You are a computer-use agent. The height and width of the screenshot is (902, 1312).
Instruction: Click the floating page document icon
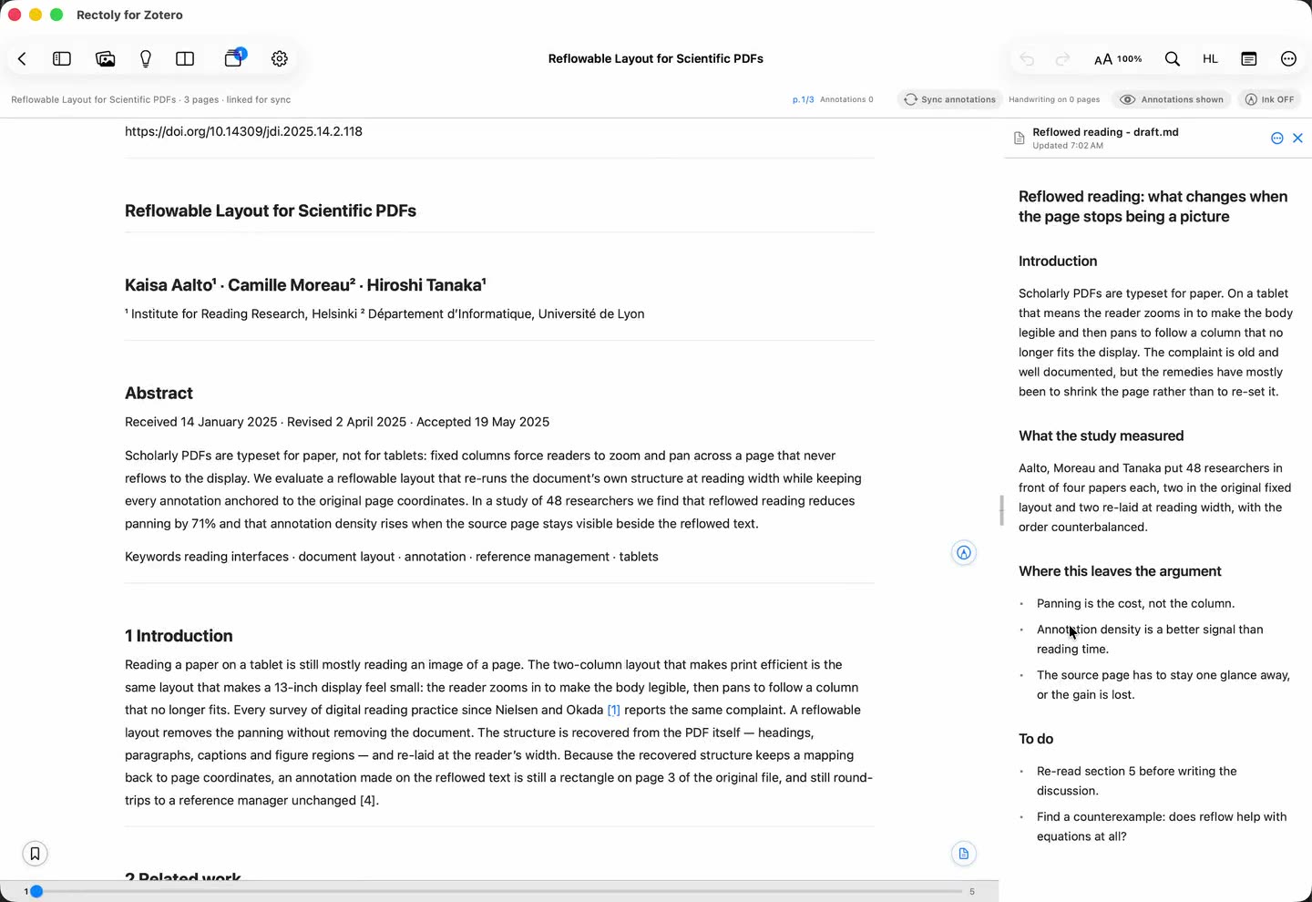pos(964,854)
